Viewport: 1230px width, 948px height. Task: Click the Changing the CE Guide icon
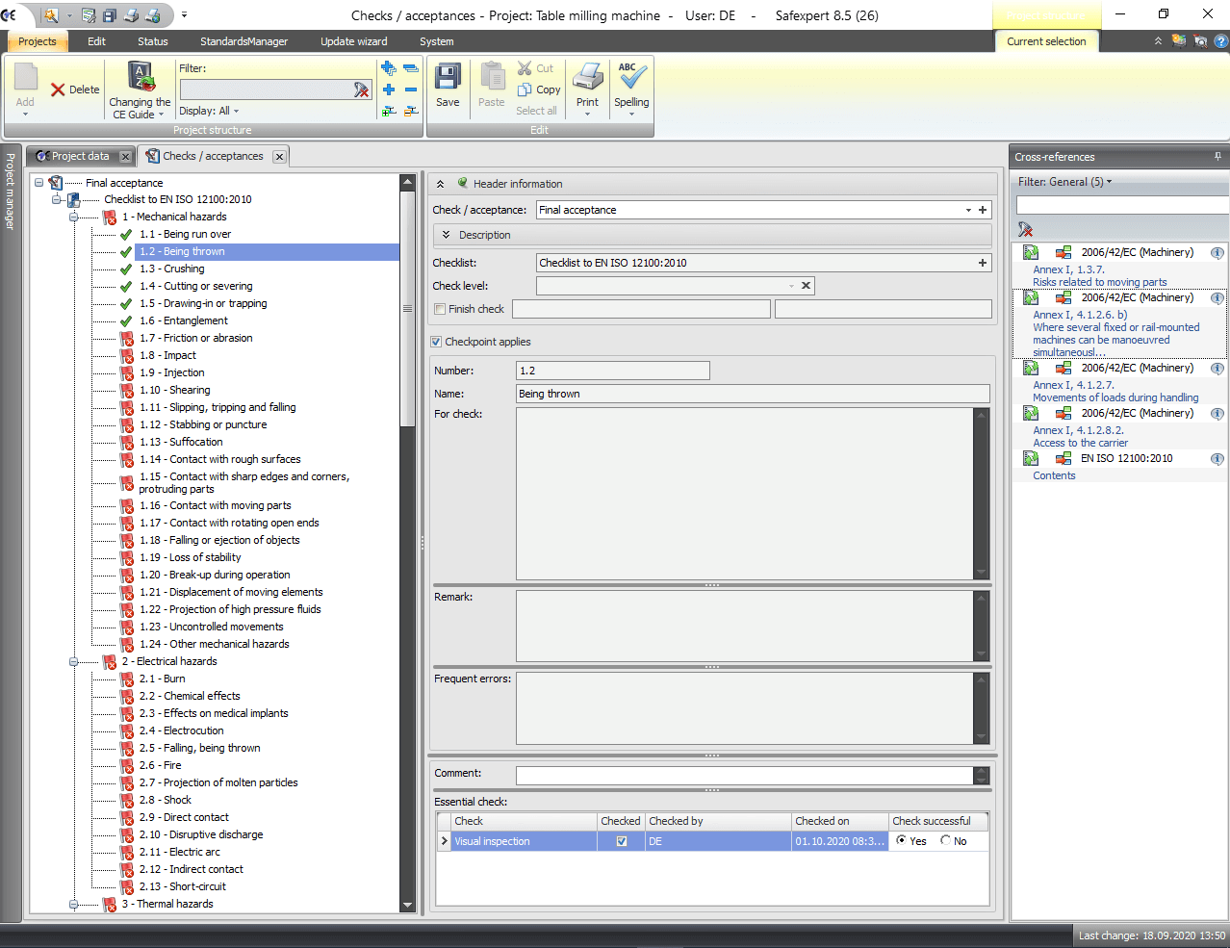coord(141,77)
